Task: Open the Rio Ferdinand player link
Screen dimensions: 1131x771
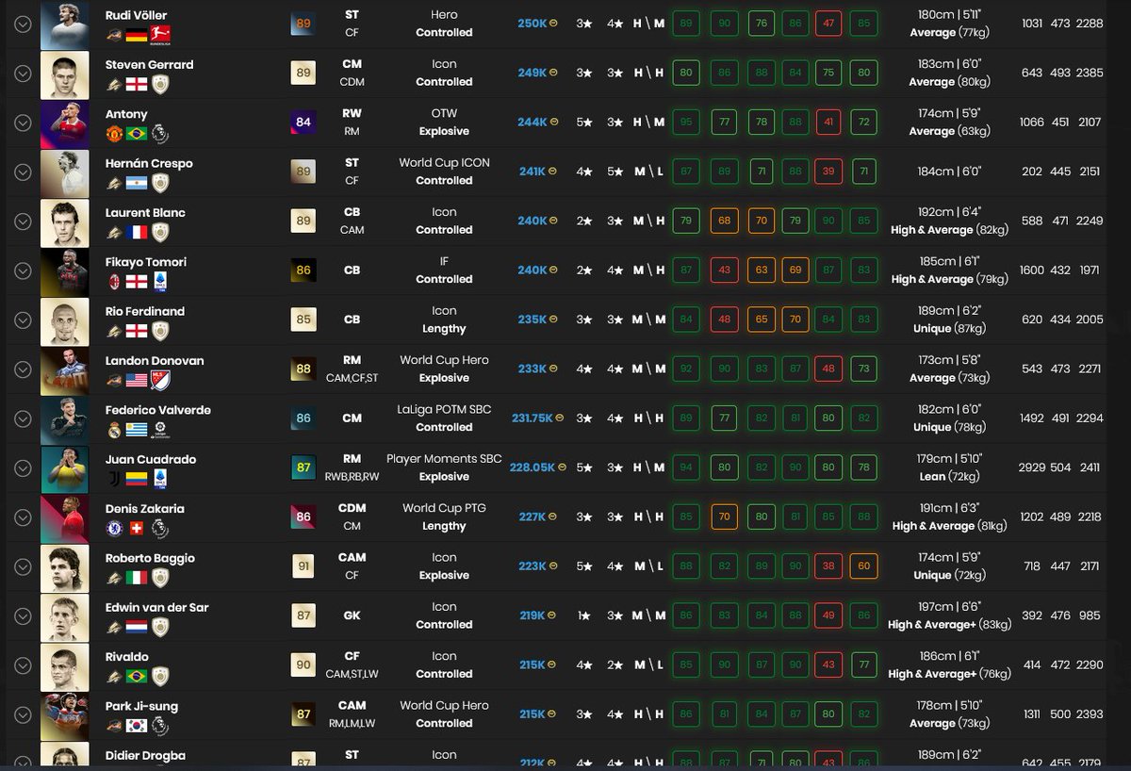Action: (x=145, y=311)
